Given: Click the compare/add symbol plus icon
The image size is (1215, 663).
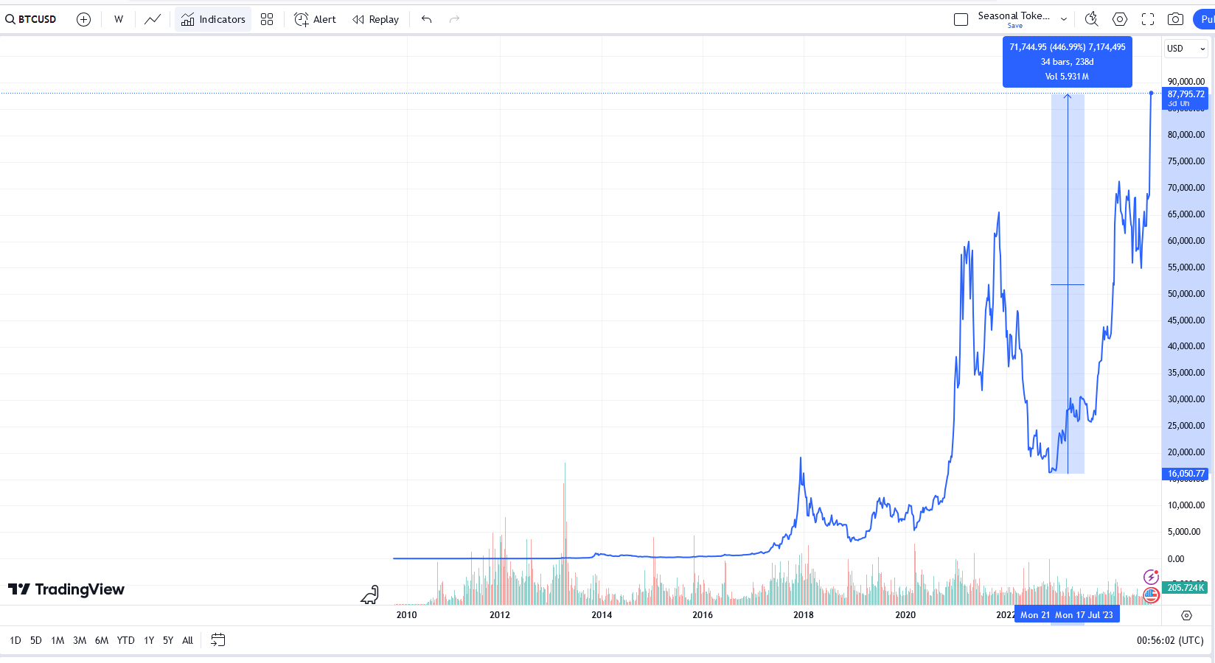Looking at the screenshot, I should click(84, 20).
